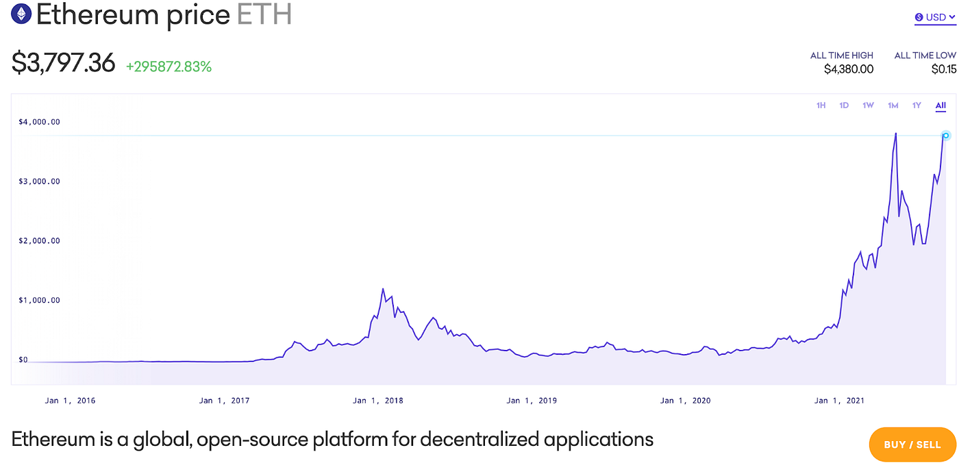The height and width of the screenshot is (465, 959).
Task: Select the All timeframe view
Action: point(940,105)
